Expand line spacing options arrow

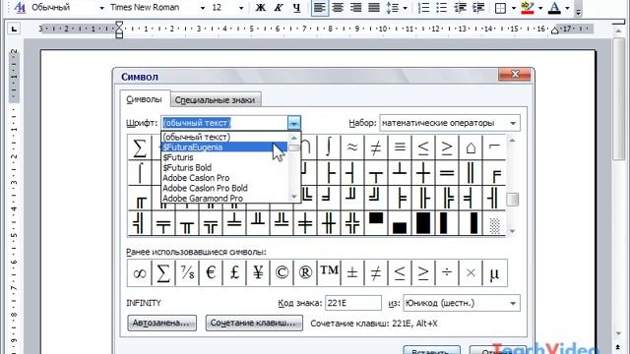click(405, 8)
